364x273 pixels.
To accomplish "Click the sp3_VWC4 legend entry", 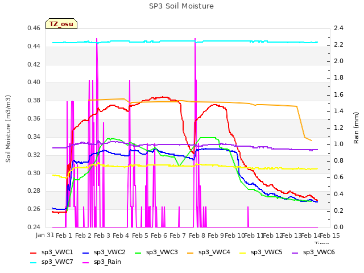I will (209, 253).
